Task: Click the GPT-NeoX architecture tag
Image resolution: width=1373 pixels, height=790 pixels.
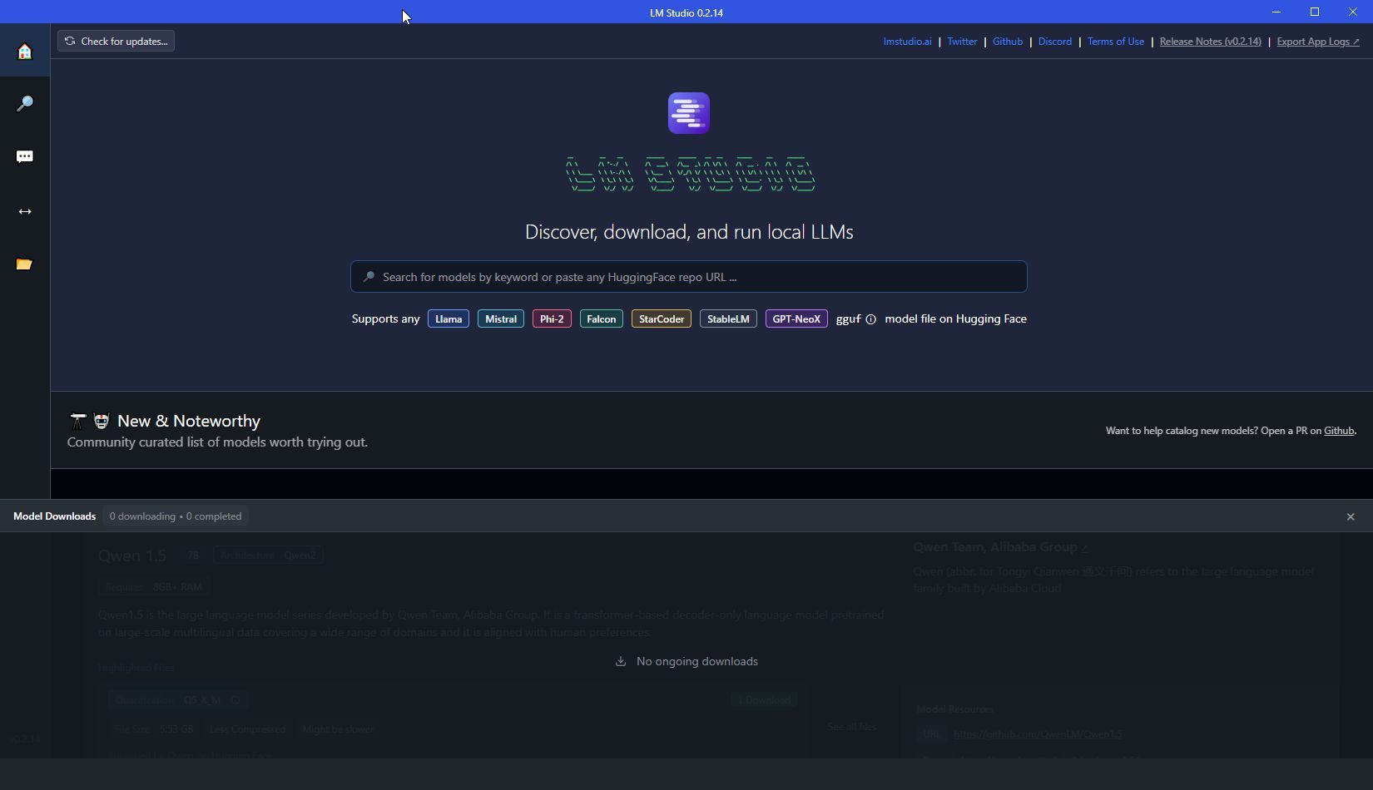Action: (x=796, y=319)
